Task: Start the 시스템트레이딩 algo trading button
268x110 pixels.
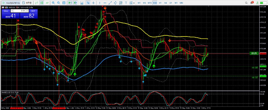Action: pos(11,3)
